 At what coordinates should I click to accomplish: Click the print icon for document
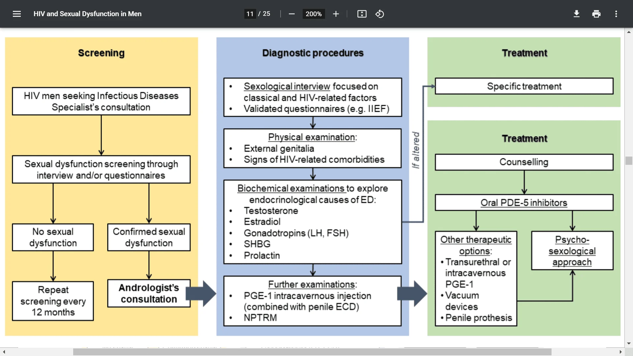[596, 14]
